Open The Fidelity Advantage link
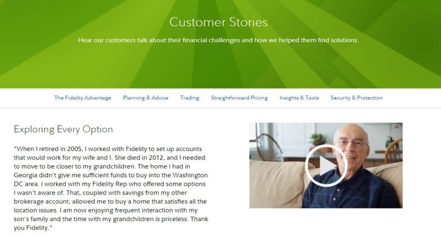441x237 pixels. pyautogui.click(x=83, y=98)
